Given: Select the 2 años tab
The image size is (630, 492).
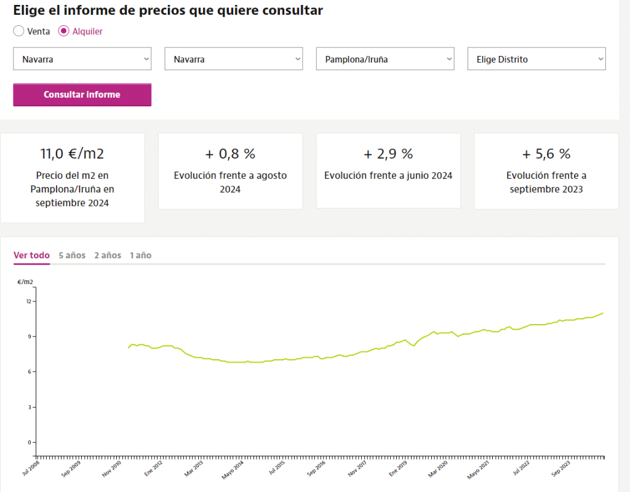Looking at the screenshot, I should tap(108, 255).
